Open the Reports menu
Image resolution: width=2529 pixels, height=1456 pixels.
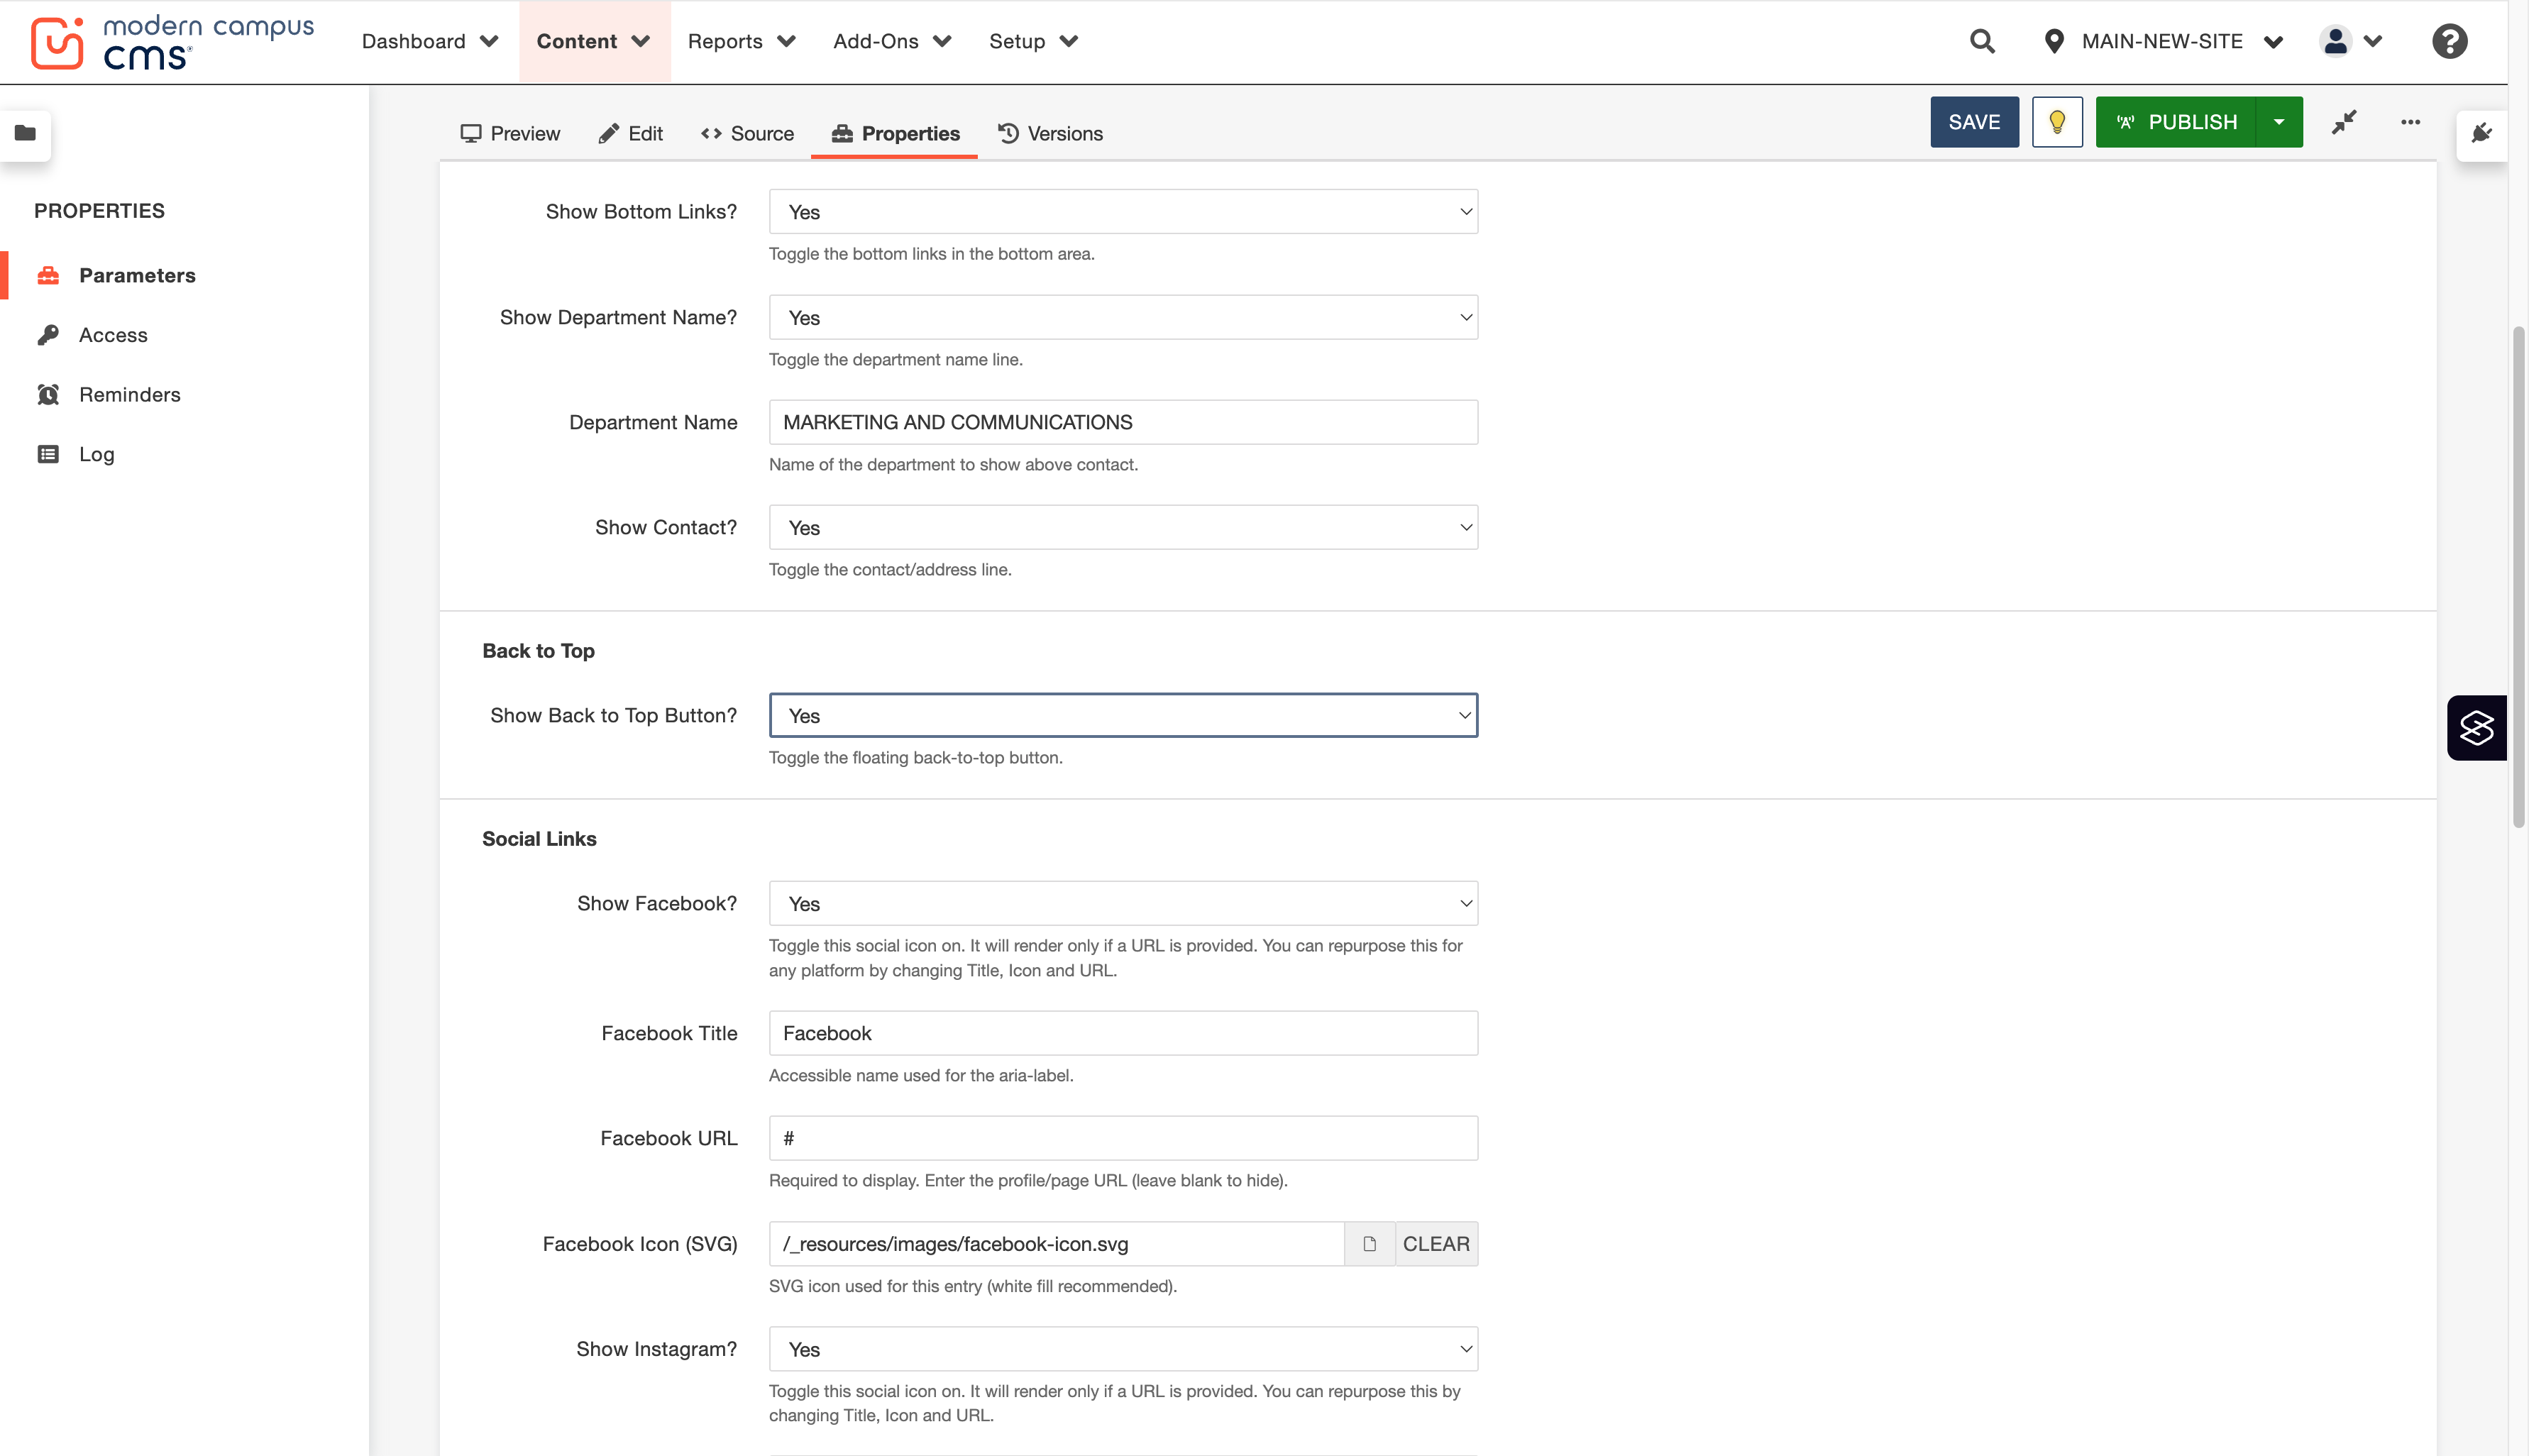coord(741,41)
